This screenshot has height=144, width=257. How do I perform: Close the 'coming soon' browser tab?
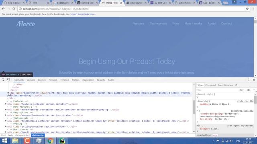tap(96, 3)
